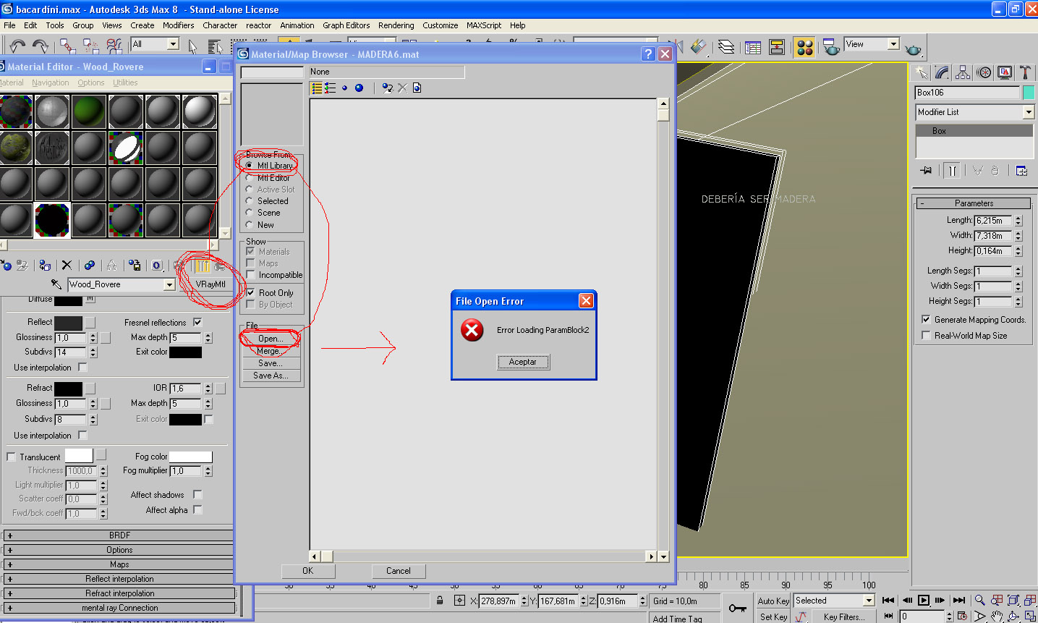Open the Animation menu

(297, 25)
